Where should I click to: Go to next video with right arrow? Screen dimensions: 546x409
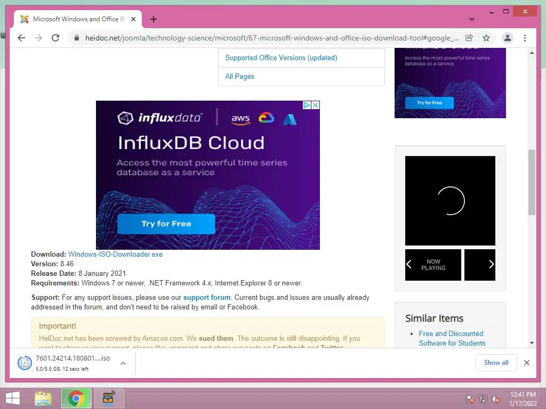pos(491,264)
